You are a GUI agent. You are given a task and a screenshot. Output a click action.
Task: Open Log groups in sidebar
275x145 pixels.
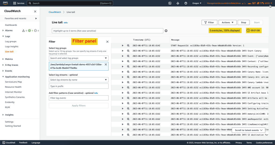[x=11, y=42]
